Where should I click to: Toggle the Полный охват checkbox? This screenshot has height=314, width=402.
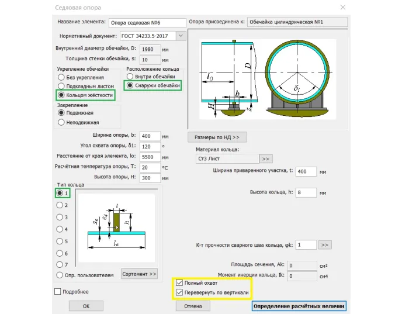(179, 282)
